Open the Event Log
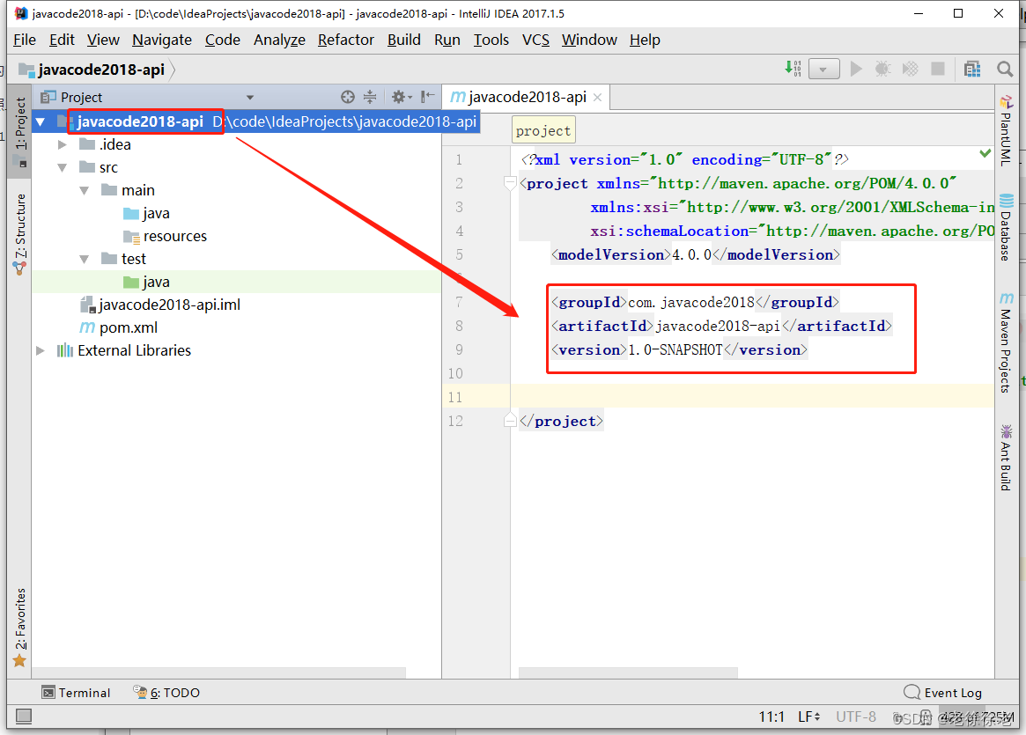Screen dimensions: 1026x735 (x=943, y=693)
